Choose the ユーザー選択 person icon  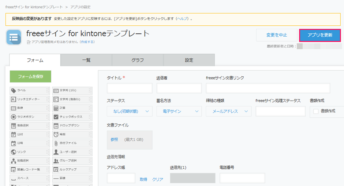coord(56,152)
